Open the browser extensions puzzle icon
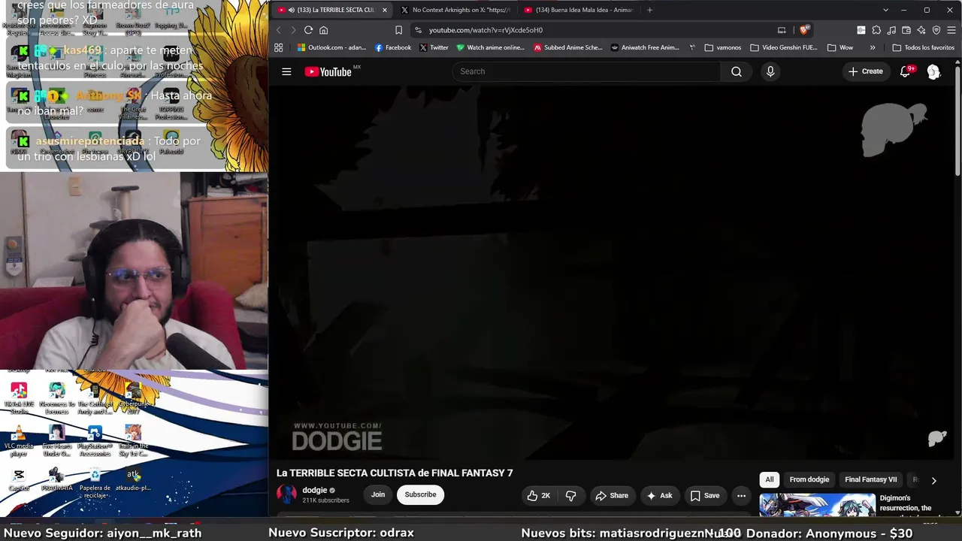Screen dimensions: 962x541 click(x=876, y=30)
